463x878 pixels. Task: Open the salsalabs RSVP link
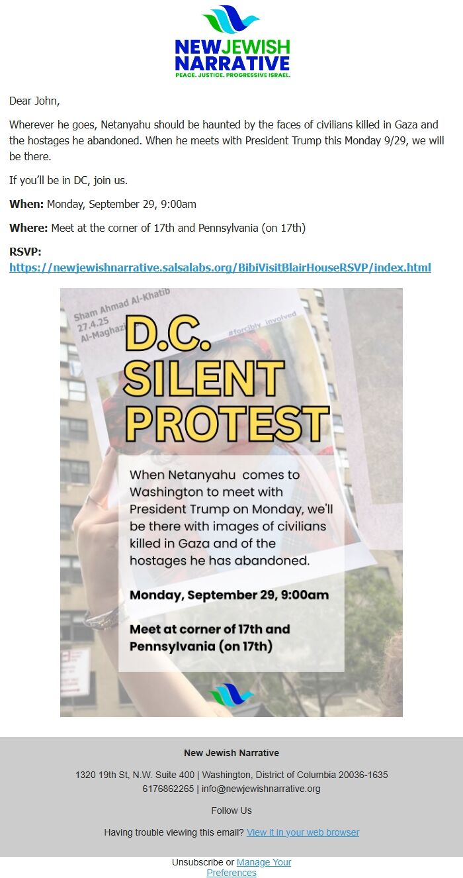tap(220, 268)
